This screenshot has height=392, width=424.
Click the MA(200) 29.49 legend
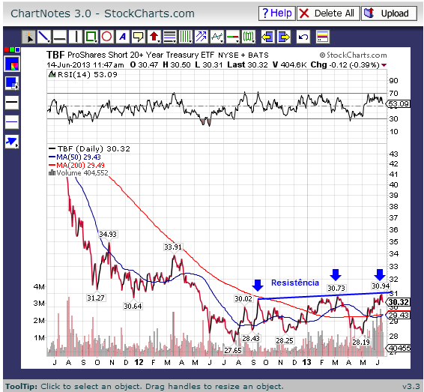(80, 166)
